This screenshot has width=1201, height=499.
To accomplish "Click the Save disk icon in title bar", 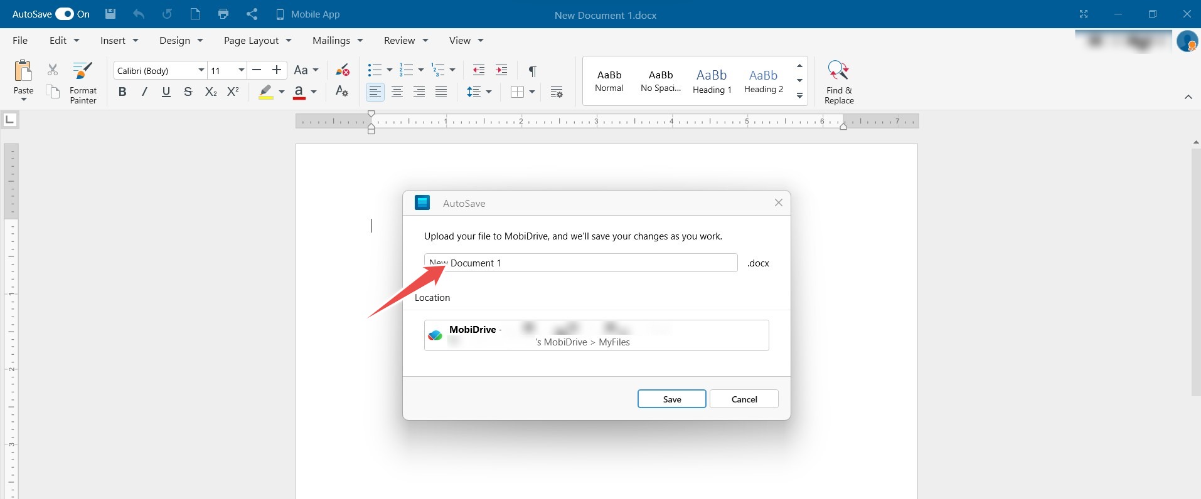I will (x=110, y=14).
